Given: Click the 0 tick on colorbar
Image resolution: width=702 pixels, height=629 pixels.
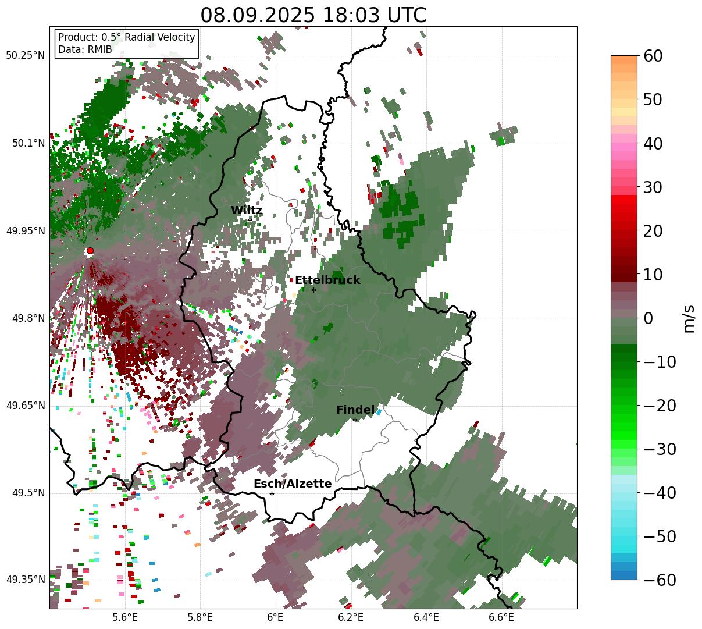Looking at the screenshot, I should (x=648, y=318).
